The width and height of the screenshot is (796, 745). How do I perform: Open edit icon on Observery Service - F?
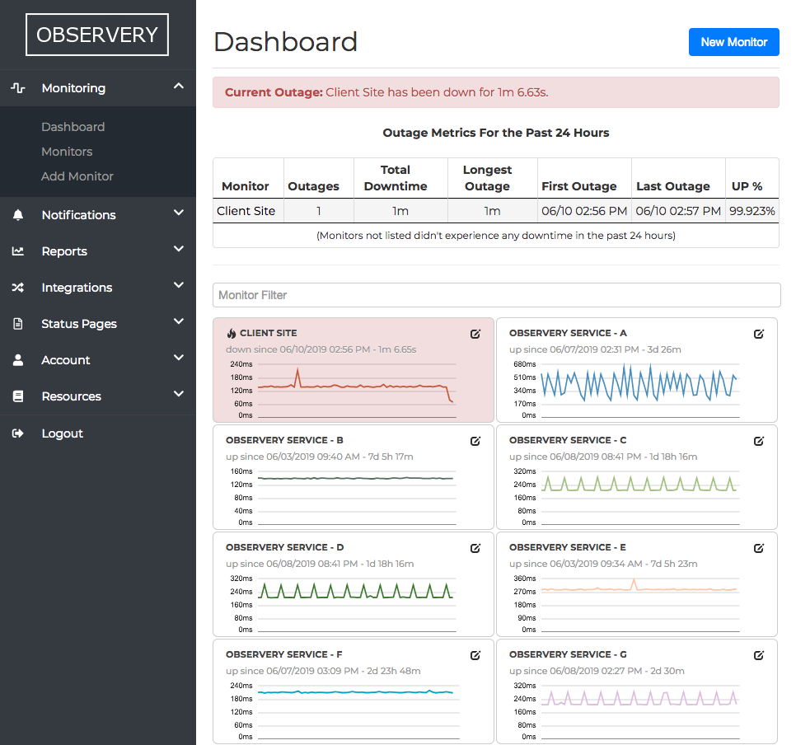(475, 655)
